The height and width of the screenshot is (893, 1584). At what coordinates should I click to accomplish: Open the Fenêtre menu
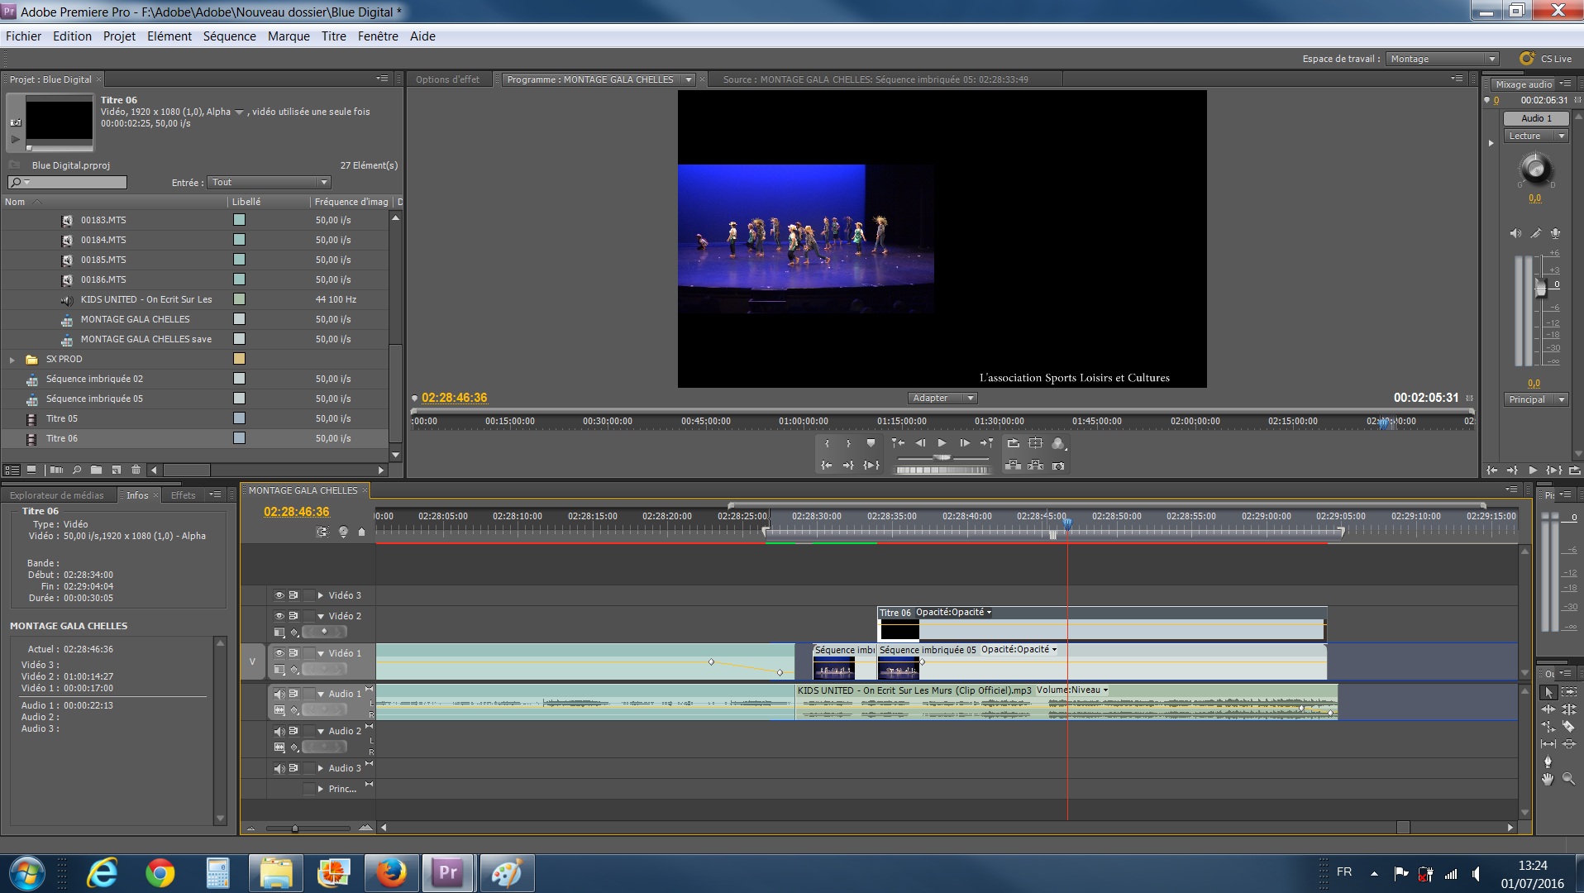(x=378, y=36)
